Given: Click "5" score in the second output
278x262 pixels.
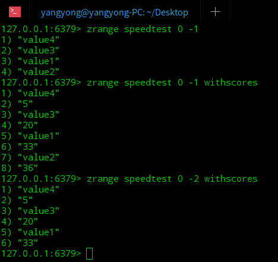Looking at the screenshot, I should 25,104.
